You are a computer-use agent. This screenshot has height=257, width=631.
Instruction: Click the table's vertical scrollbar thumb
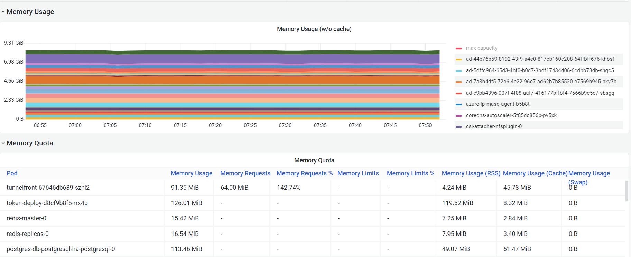point(627,191)
